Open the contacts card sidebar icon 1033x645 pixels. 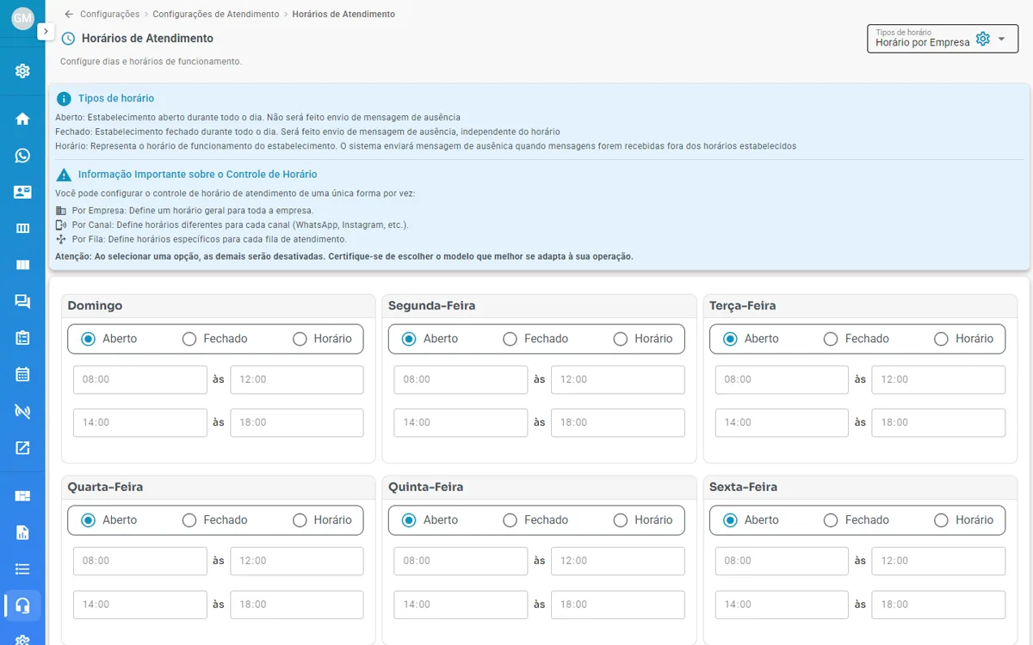[22, 192]
